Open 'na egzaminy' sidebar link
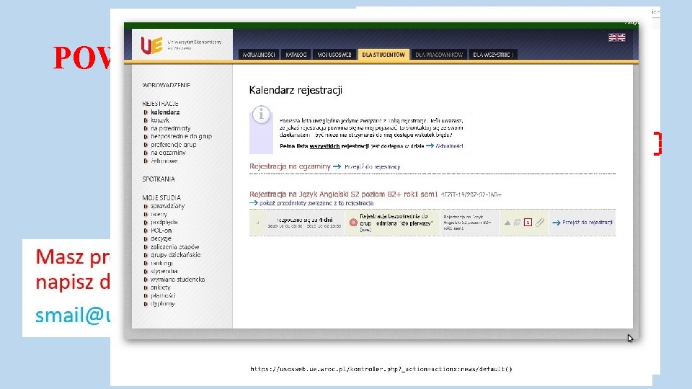Screen dimensions: 692x389 pyautogui.click(x=168, y=153)
